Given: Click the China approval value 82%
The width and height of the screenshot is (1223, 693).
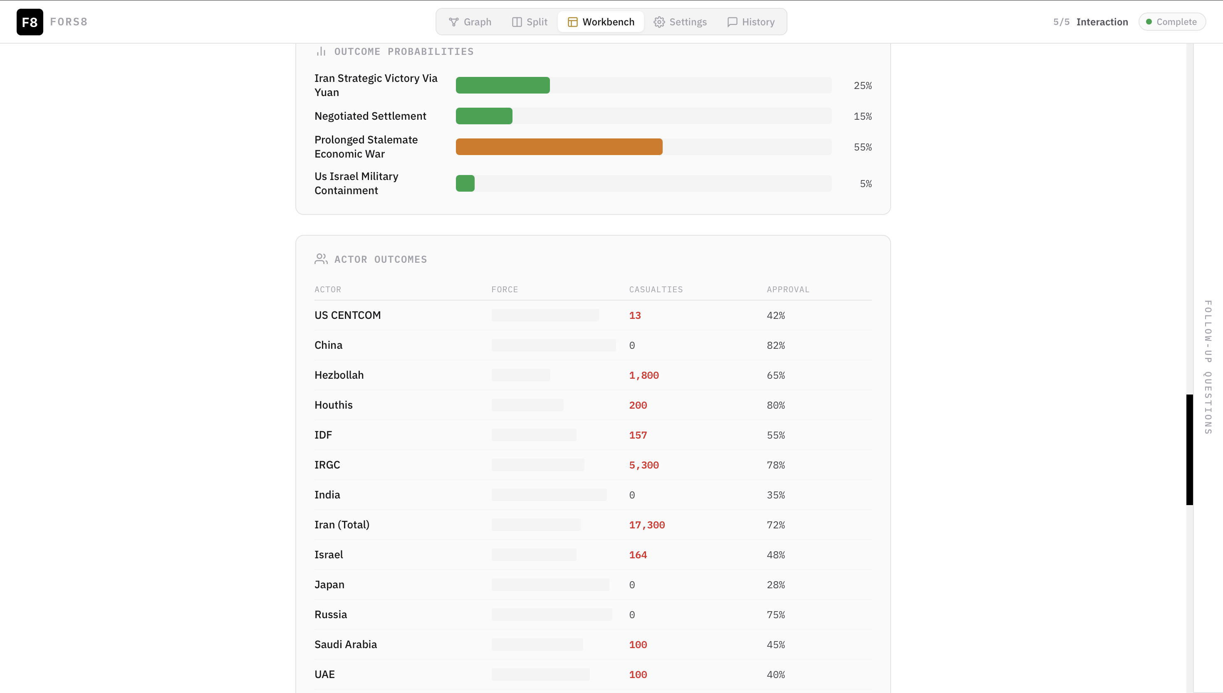Looking at the screenshot, I should point(776,345).
